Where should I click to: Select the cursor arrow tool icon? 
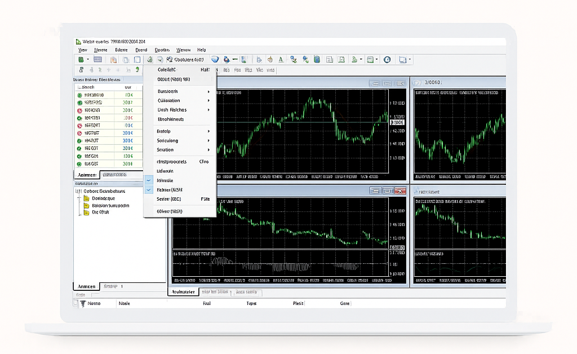(x=259, y=59)
